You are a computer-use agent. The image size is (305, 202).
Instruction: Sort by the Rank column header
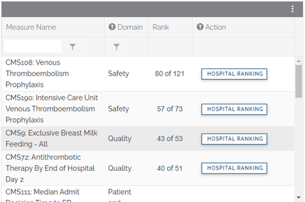tap(160, 27)
